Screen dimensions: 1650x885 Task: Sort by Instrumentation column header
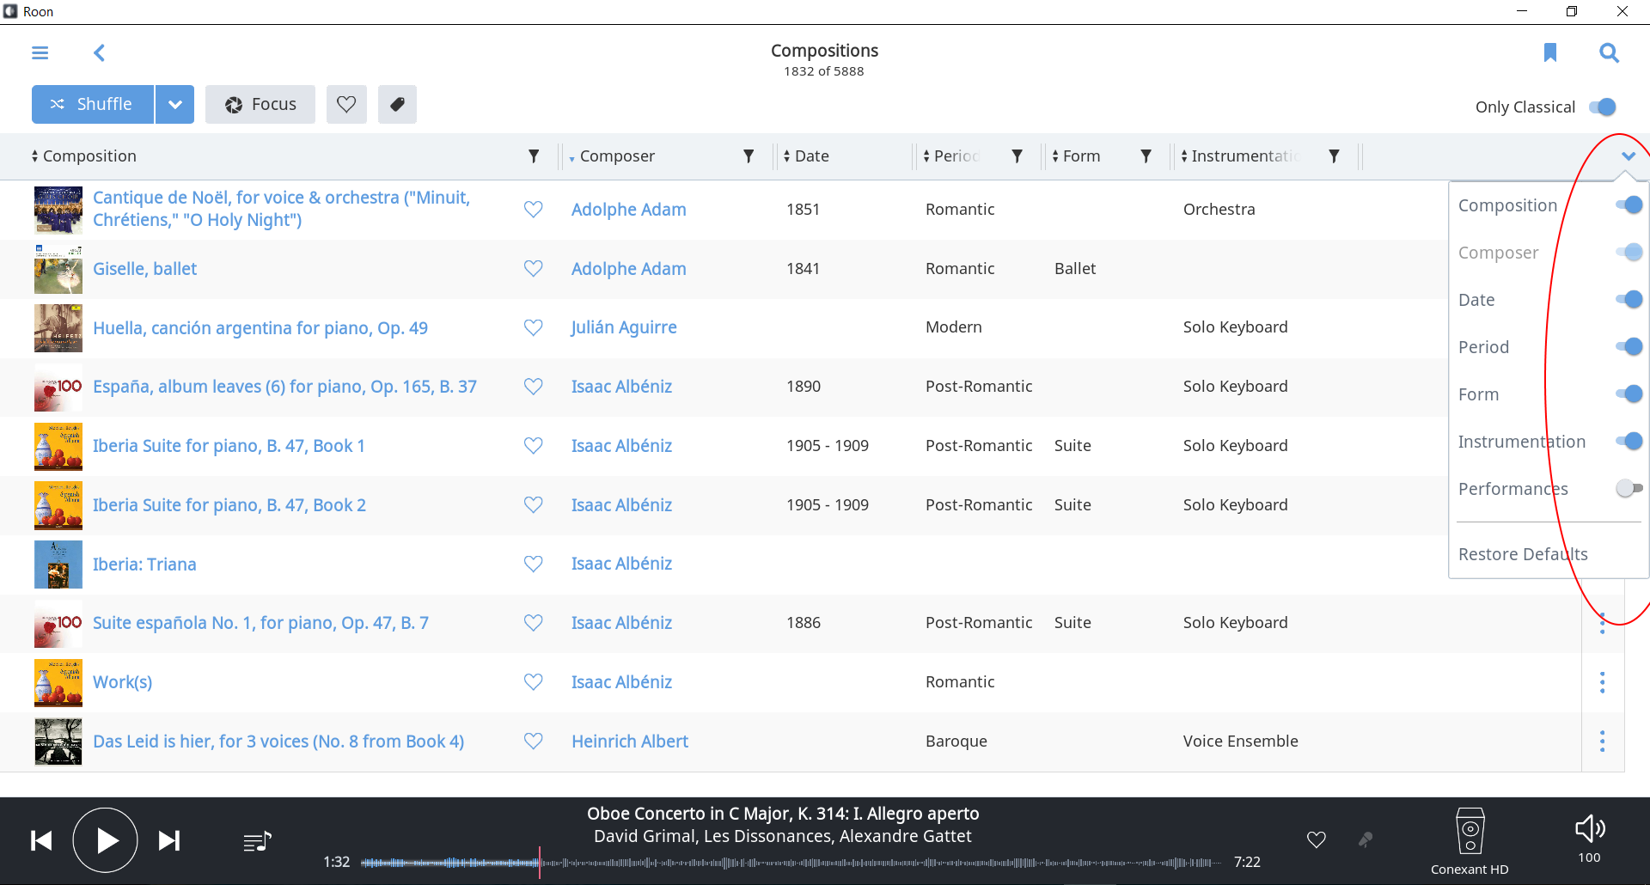(x=1240, y=156)
